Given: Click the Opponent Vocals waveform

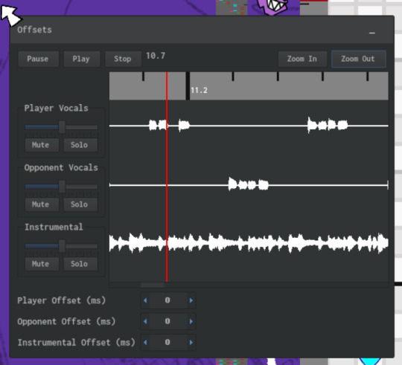Looking at the screenshot, I should tap(249, 184).
